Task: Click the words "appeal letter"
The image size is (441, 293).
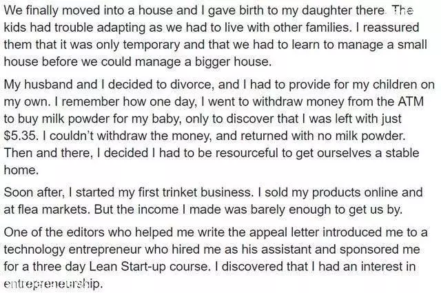Action: point(284,232)
